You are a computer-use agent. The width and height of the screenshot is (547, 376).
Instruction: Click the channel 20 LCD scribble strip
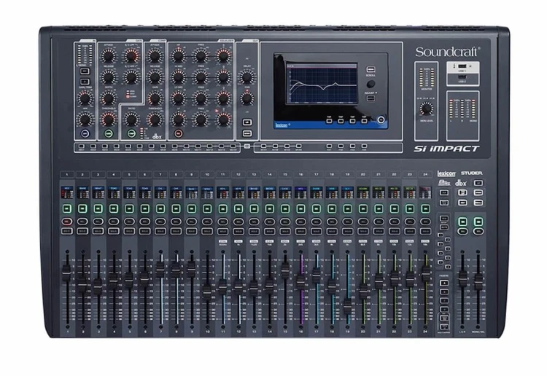pyautogui.click(x=362, y=192)
